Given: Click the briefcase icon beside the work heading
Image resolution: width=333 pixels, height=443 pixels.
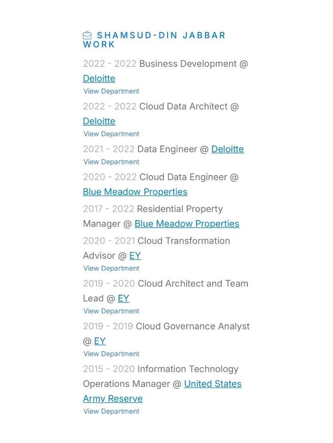Looking at the screenshot, I should point(87,35).
